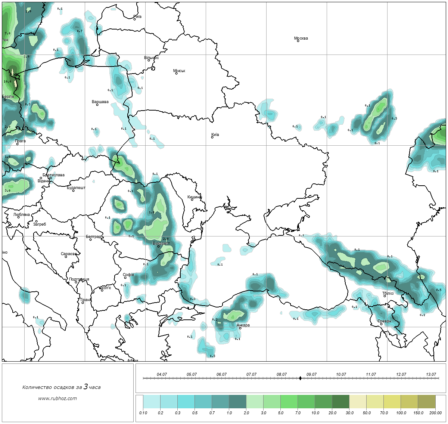This screenshot has height=424, width=448.
Task: Click the 'Количество осадков за 3 часа' caption
Action: [x=61, y=387]
